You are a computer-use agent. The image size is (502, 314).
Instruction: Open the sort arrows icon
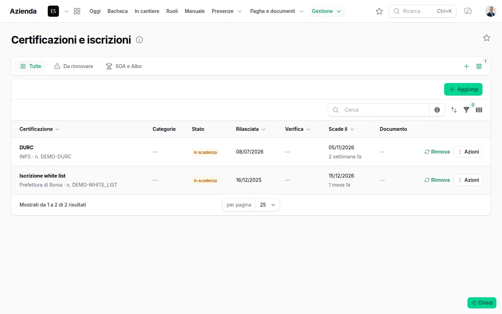point(454,110)
